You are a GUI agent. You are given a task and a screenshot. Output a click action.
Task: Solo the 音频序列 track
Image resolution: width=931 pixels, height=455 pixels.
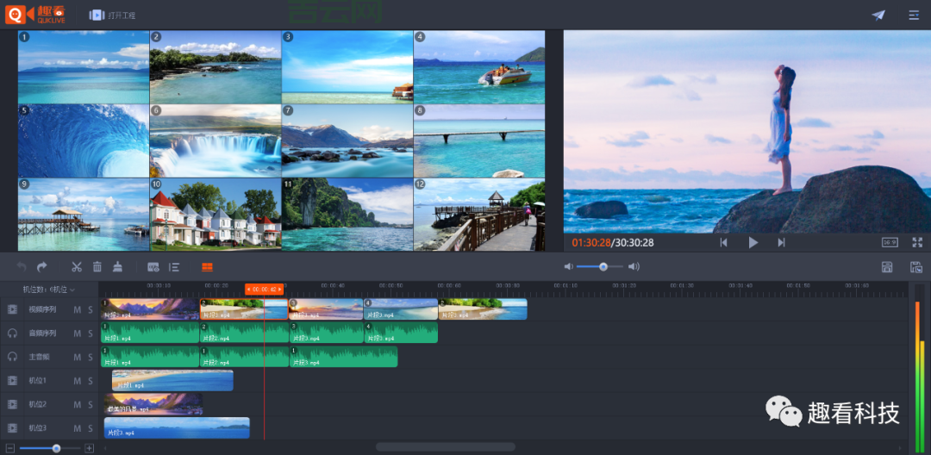tap(90, 333)
